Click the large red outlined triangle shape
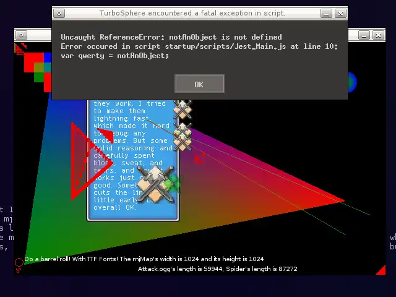 tap(88, 161)
